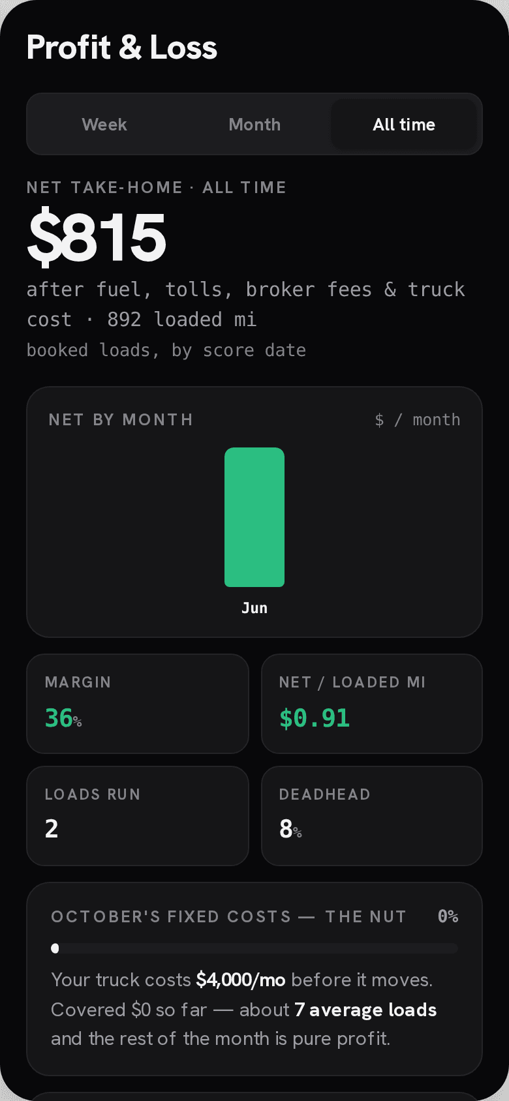Select the All time tab
The width and height of the screenshot is (509, 1101).
click(x=404, y=125)
